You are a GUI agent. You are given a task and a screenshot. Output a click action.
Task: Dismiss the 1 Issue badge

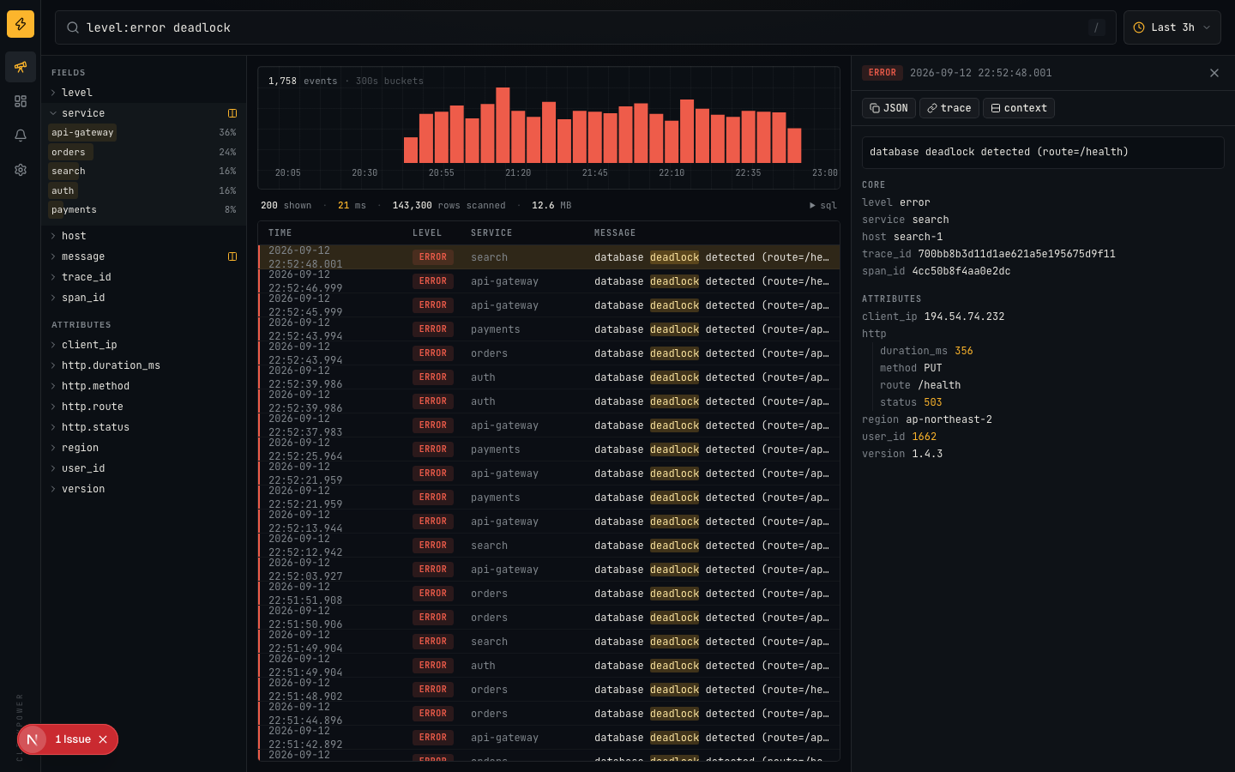click(x=103, y=739)
